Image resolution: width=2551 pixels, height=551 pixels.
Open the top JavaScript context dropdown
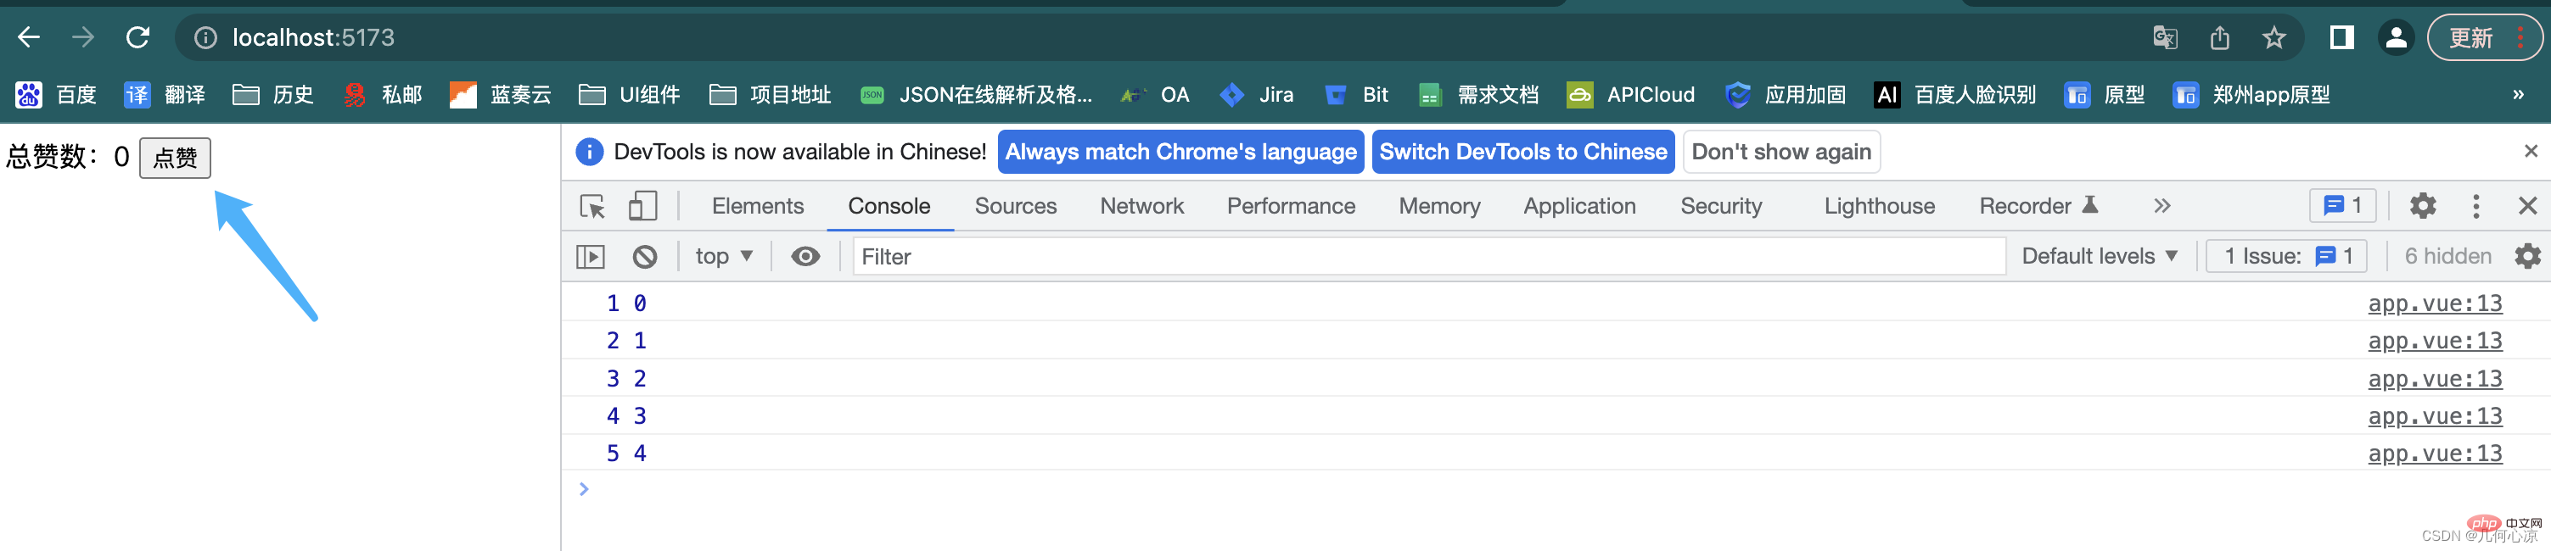pyautogui.click(x=724, y=256)
